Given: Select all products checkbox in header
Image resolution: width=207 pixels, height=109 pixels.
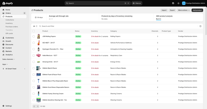Looking at the screenshot, I should tap(34, 31).
